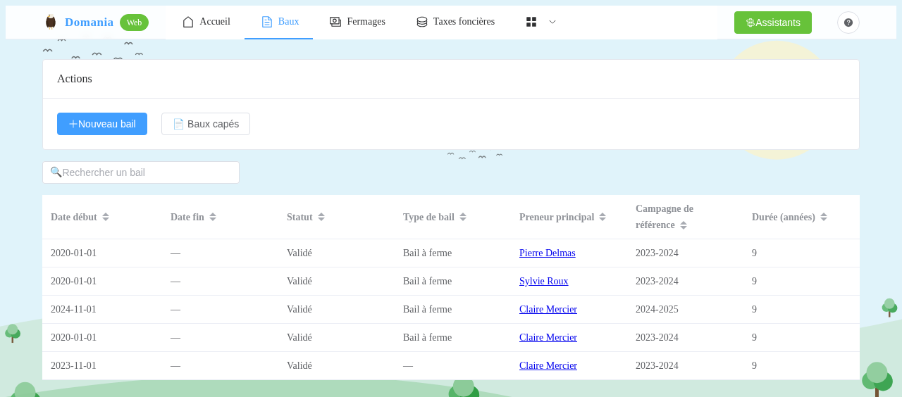902x397 pixels.
Task: Sort by Preneur principal arrows
Action: click(x=603, y=217)
